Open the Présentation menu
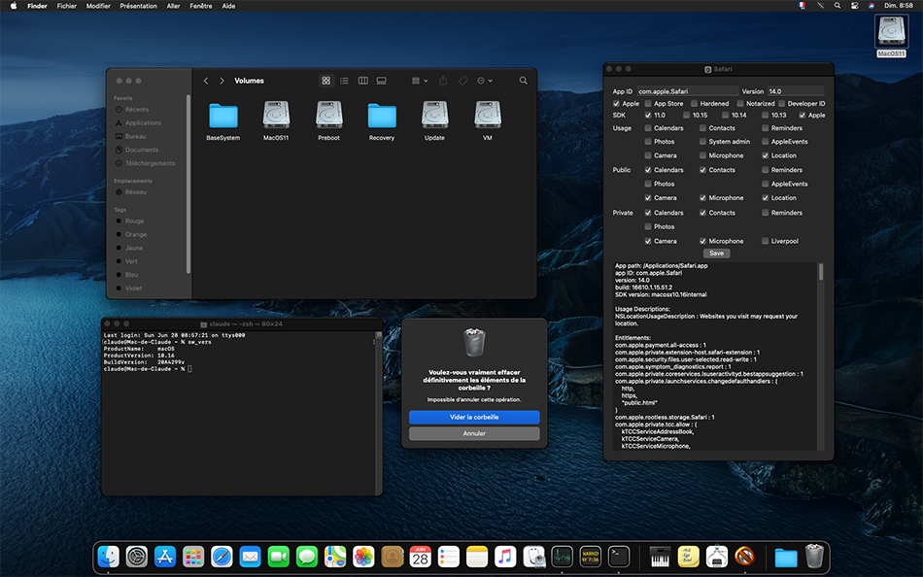The height and width of the screenshot is (577, 923). pos(138,6)
